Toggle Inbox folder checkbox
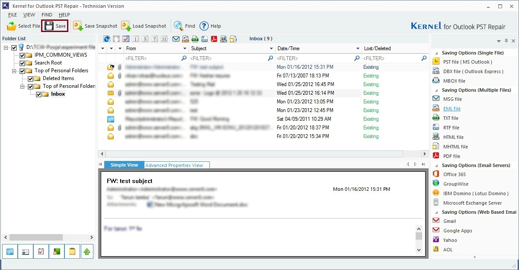Screen dimensions: 519x270 39,94
